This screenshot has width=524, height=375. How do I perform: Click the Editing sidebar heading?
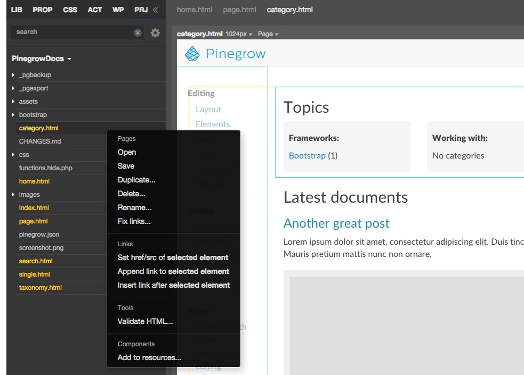201,93
